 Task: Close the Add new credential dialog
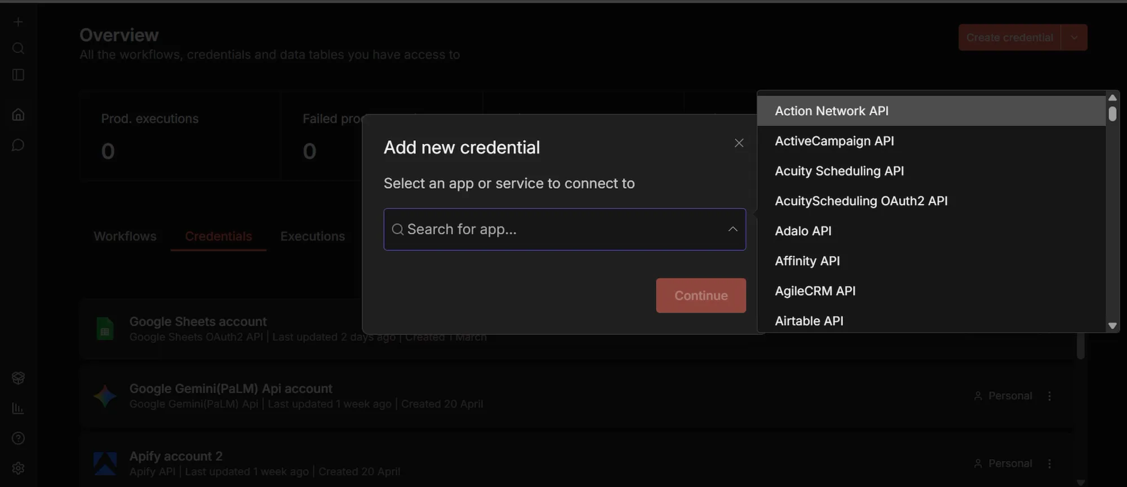click(x=739, y=143)
